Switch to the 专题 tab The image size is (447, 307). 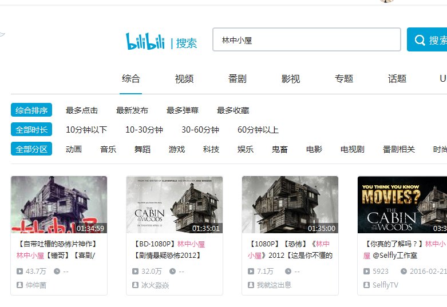(x=344, y=78)
